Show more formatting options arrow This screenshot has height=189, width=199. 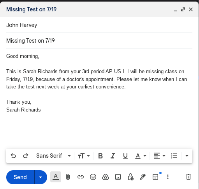[x=187, y=156]
